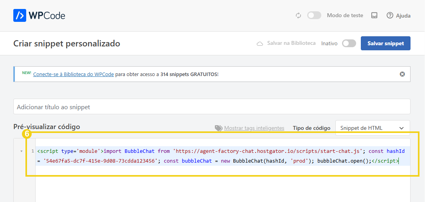Click the refresh sync arrows icon
425x202 pixels.
pos(299,15)
